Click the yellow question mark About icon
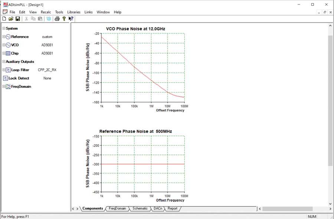This screenshot has height=219, width=334. [x=64, y=19]
